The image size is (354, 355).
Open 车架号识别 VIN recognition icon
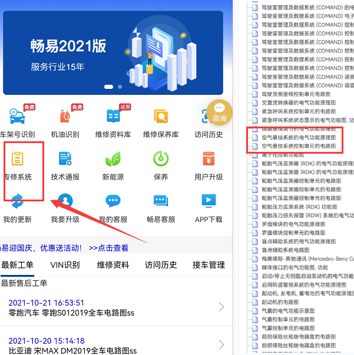(17, 116)
